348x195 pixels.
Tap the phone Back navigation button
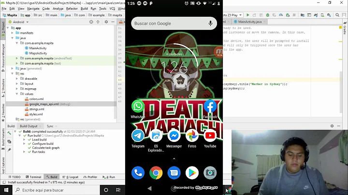(149, 188)
